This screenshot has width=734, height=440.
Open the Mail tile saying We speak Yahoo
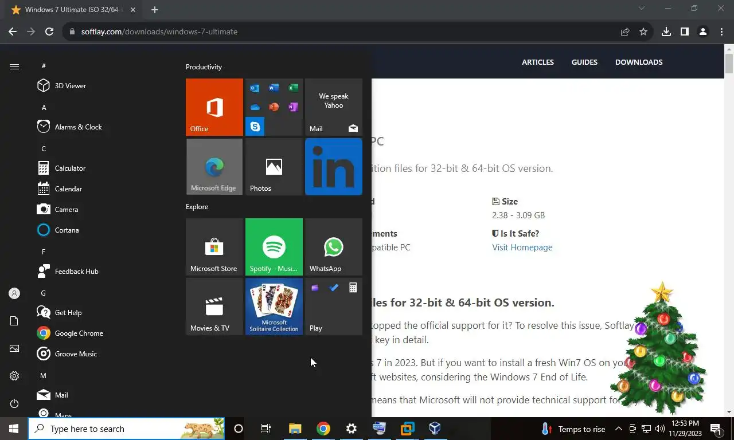pyautogui.click(x=334, y=107)
